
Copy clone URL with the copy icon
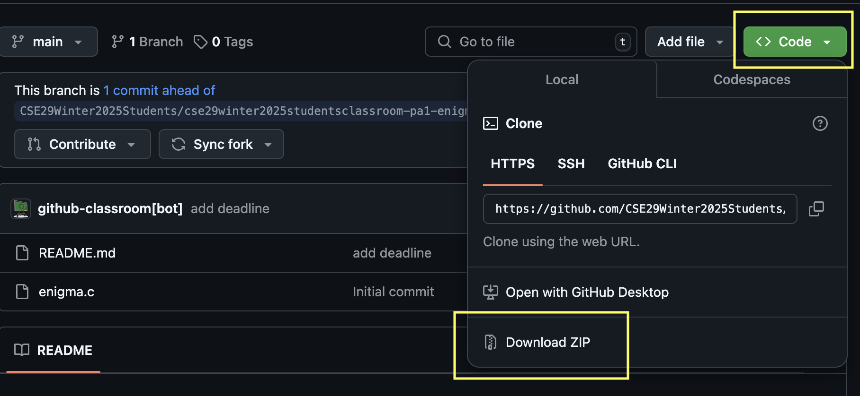(x=816, y=209)
